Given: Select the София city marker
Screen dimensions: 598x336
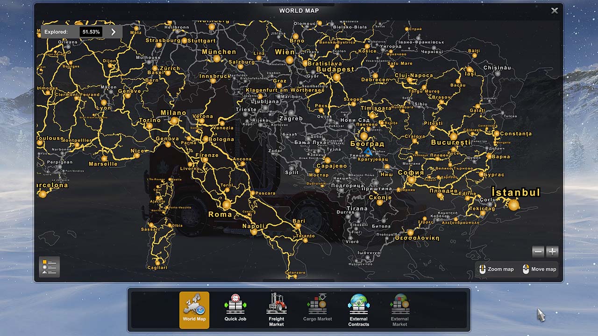Looking at the screenshot, I should (412, 180).
